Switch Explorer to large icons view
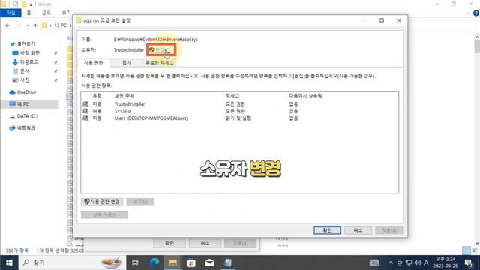 click(475, 250)
